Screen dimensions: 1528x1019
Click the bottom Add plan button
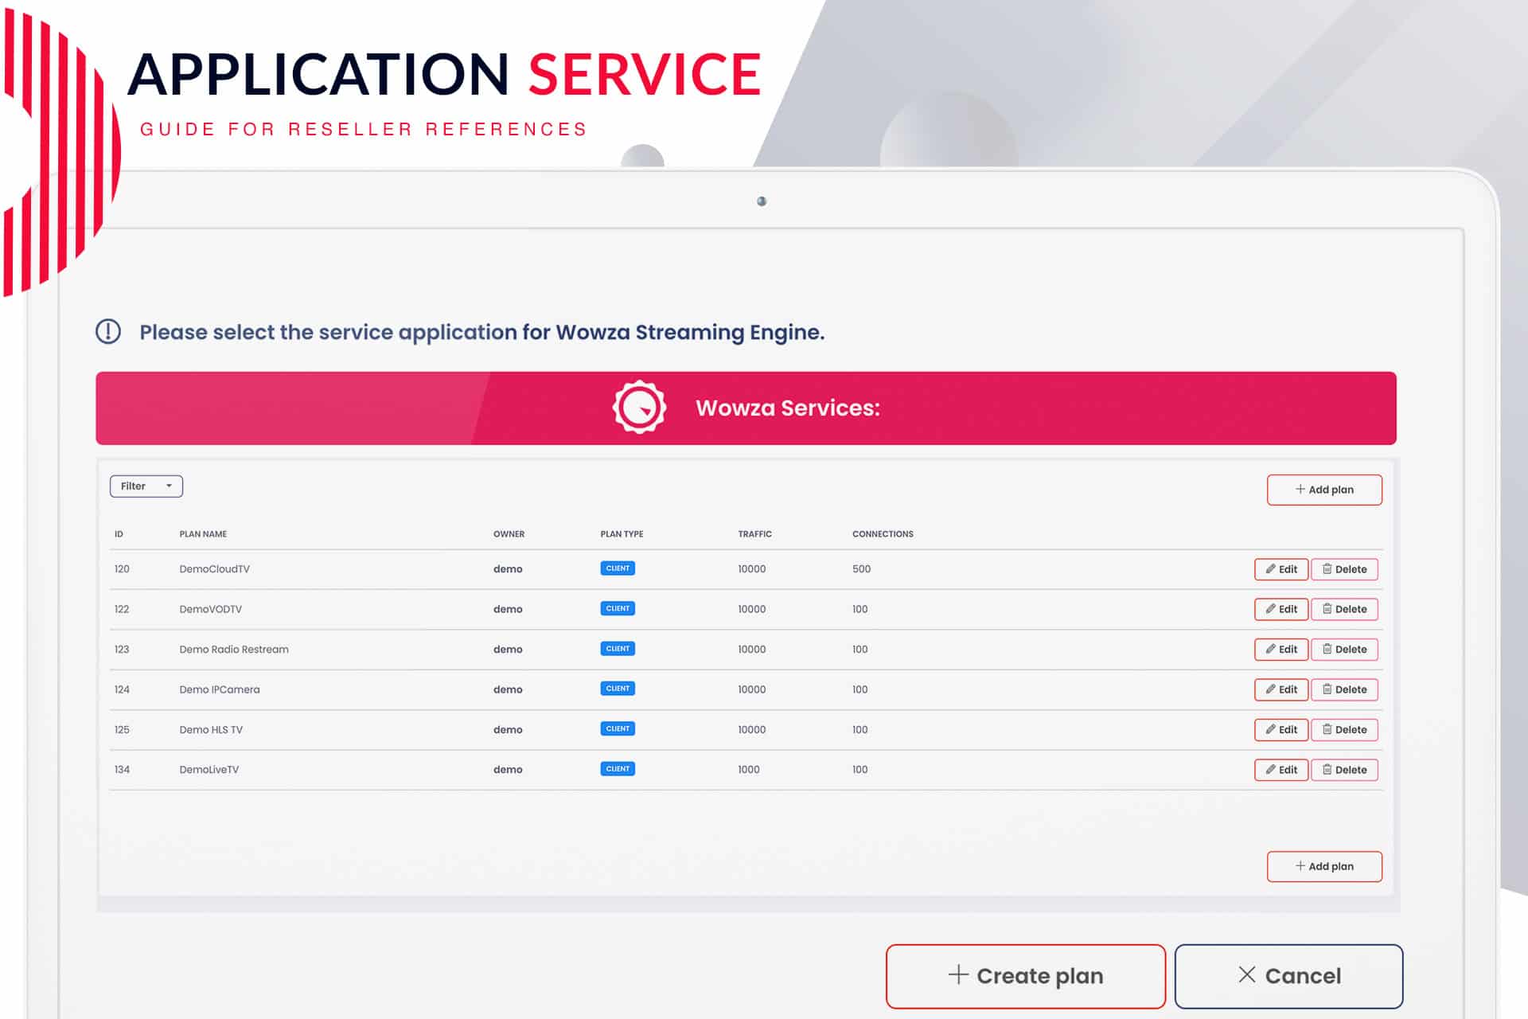[x=1324, y=866]
